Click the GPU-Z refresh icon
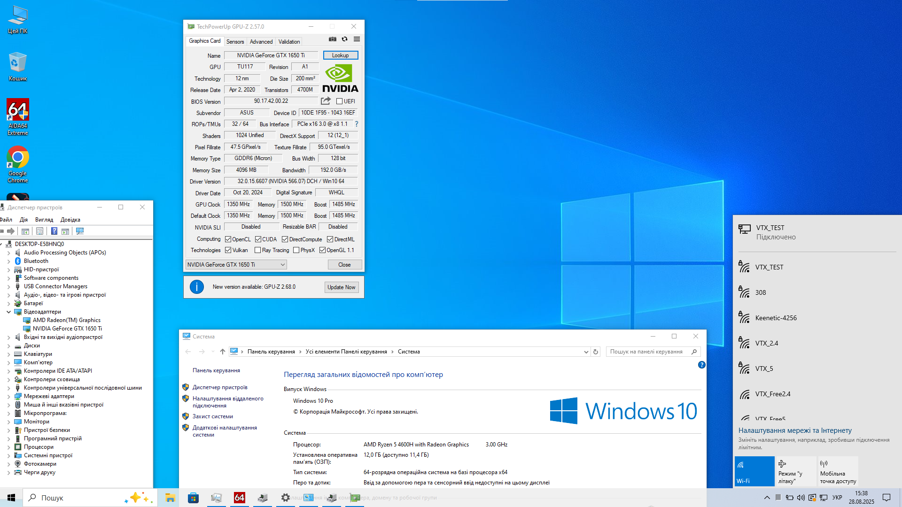This screenshot has height=507, width=902. 345,39
